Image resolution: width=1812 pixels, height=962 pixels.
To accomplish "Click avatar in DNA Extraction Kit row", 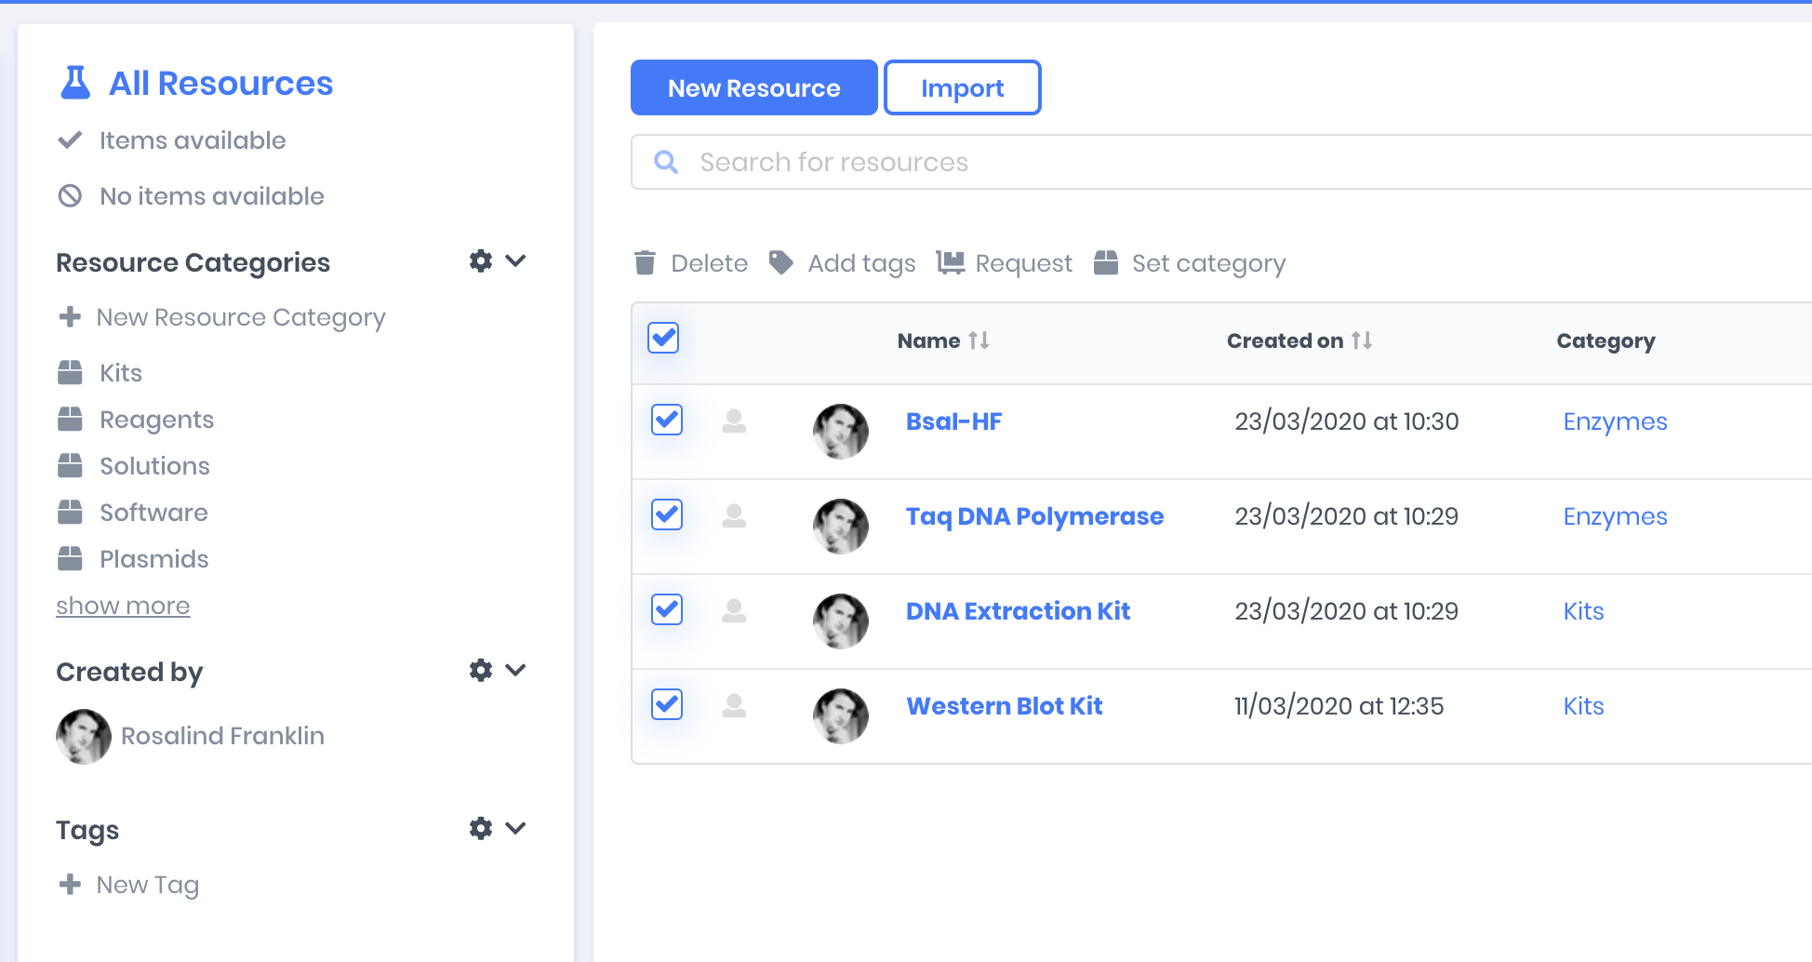I will point(841,621).
